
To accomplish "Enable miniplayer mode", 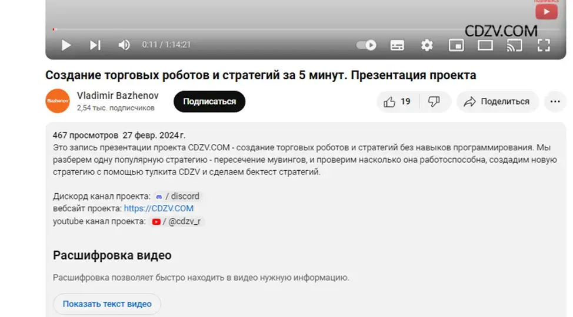I will tap(456, 45).
